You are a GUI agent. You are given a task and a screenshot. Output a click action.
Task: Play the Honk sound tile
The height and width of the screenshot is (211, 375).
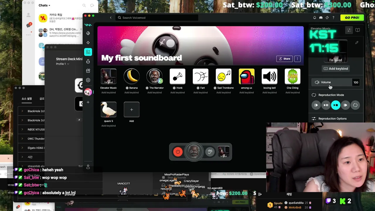click(178, 76)
